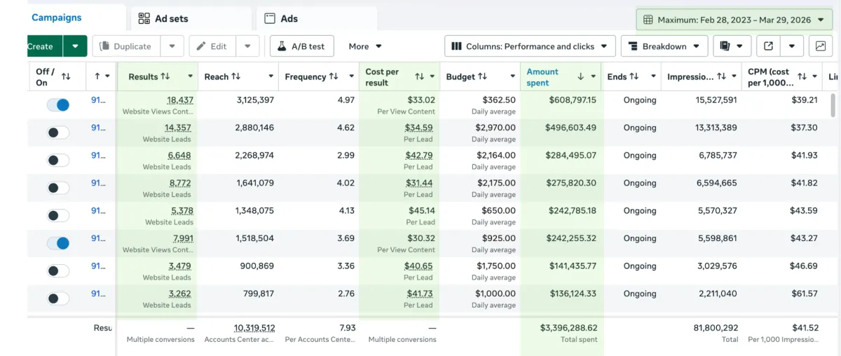Sort by Results column arrows
This screenshot has height=356, width=841.
tap(165, 76)
